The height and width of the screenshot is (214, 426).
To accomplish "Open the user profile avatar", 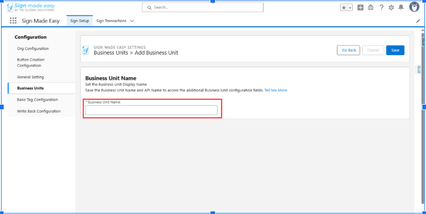I will (414, 7).
